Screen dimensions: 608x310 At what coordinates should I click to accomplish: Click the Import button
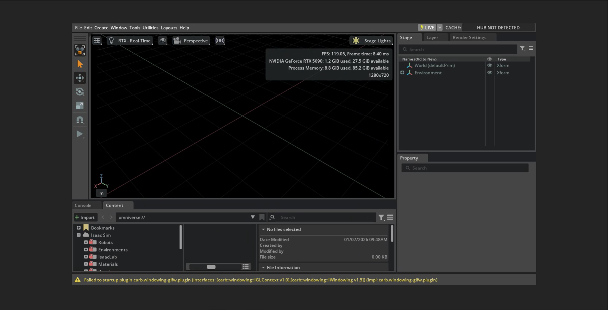pyautogui.click(x=85, y=217)
